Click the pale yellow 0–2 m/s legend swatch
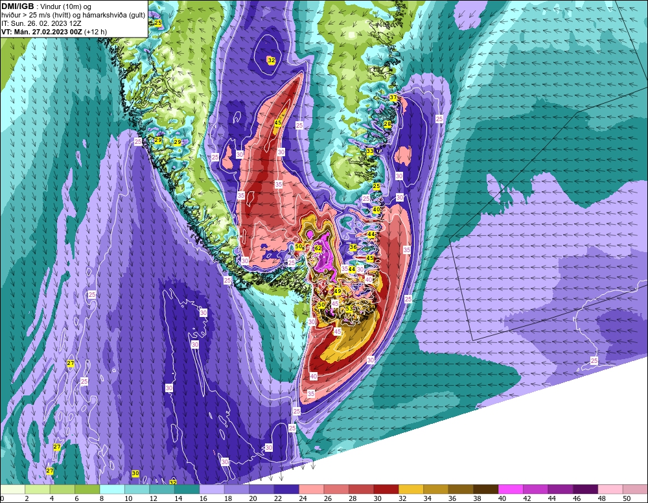Screen dimensions: 648x503 click(13, 489)
